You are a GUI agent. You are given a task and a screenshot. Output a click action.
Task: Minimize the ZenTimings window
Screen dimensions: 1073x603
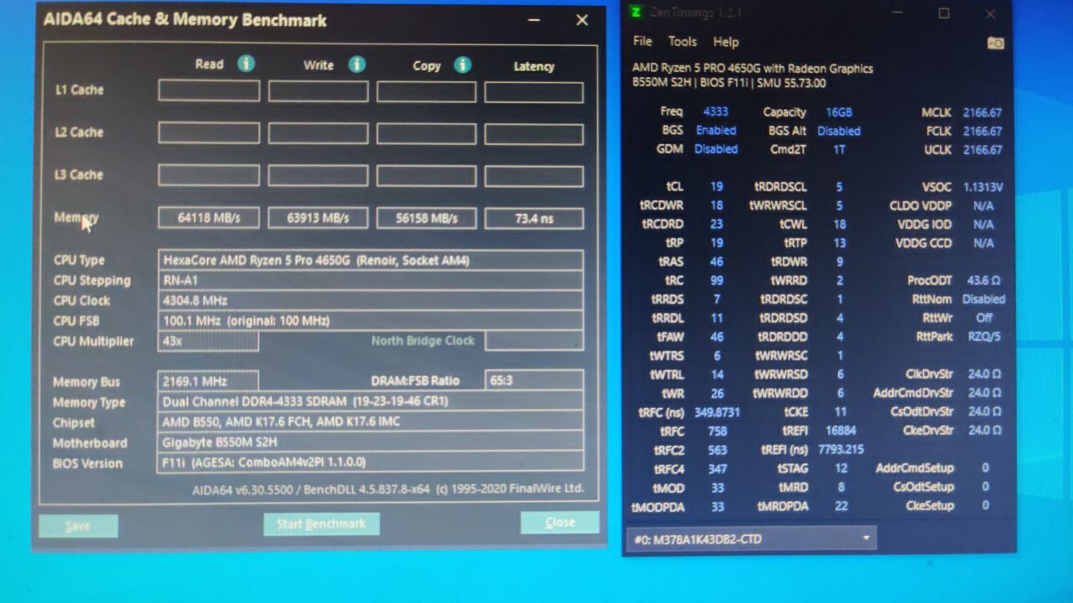pos(899,13)
